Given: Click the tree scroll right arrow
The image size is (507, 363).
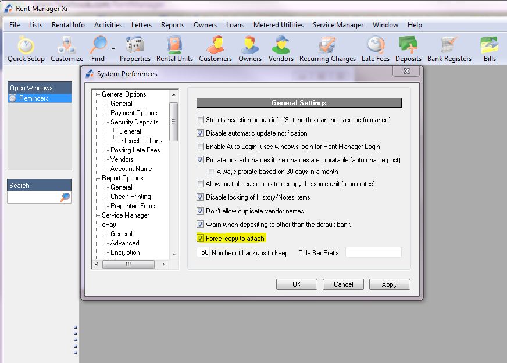Looking at the screenshot, I should tap(163, 264).
